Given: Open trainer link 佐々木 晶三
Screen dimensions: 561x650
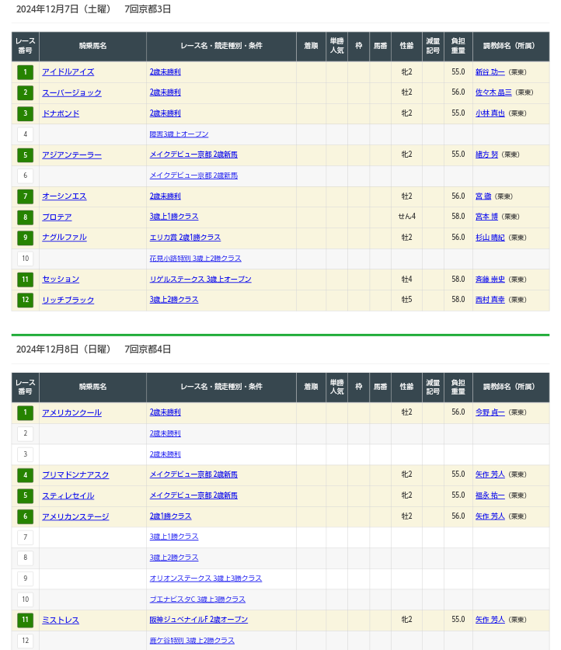Looking at the screenshot, I should 493,92.
